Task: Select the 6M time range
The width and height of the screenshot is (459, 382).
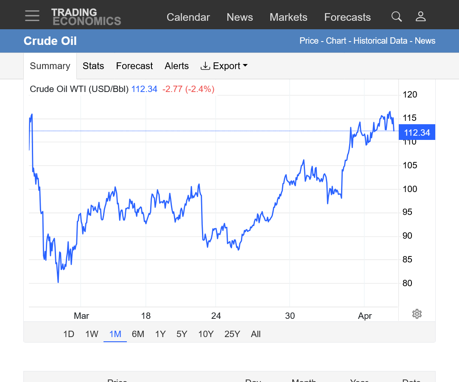Action: 138,334
